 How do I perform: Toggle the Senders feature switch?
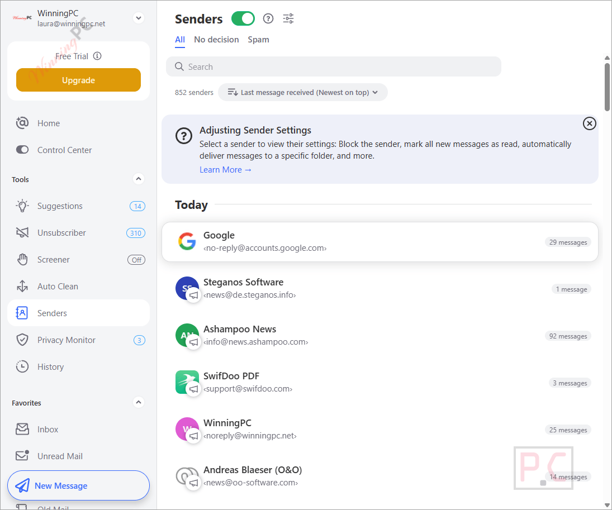click(x=243, y=18)
